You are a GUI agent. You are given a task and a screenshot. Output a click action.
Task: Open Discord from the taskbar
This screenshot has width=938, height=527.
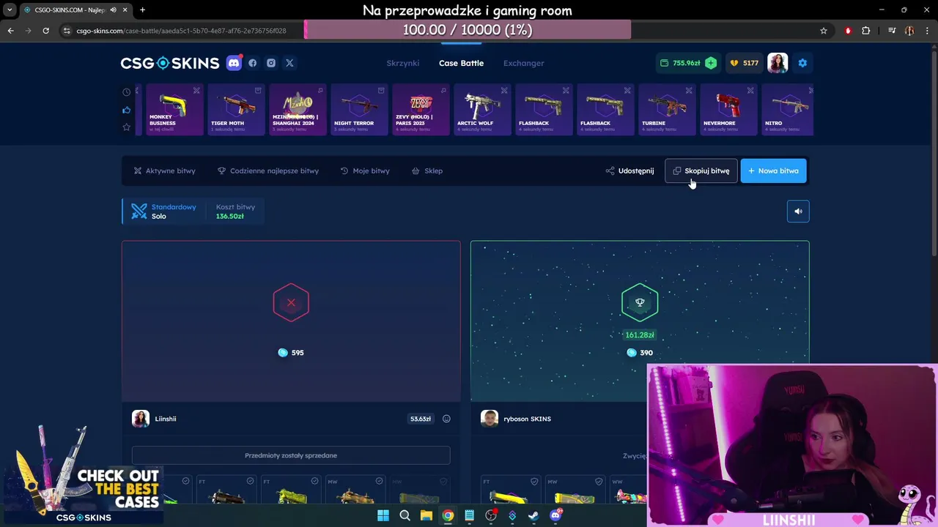pyautogui.click(x=555, y=515)
